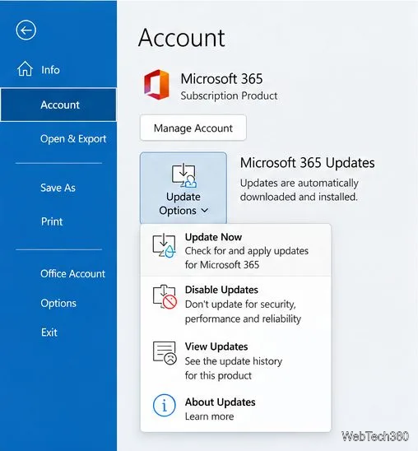
Task: Click the Microsoft 365 Office logo
Action: (156, 85)
